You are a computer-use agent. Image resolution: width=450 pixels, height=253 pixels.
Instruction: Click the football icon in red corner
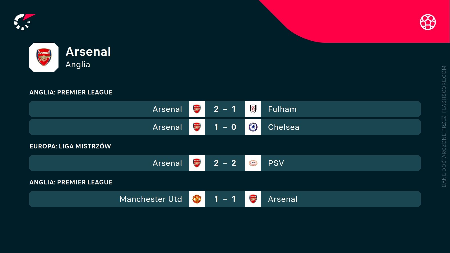[x=428, y=22]
